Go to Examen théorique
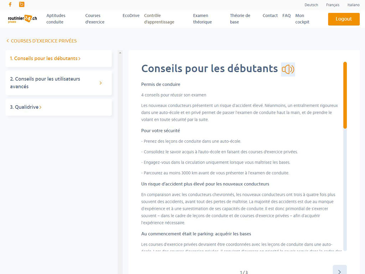Viewport: 365px width, 274px height. (x=202, y=19)
